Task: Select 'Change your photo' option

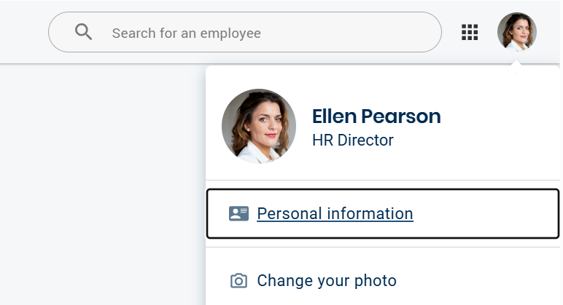Action: (x=327, y=280)
